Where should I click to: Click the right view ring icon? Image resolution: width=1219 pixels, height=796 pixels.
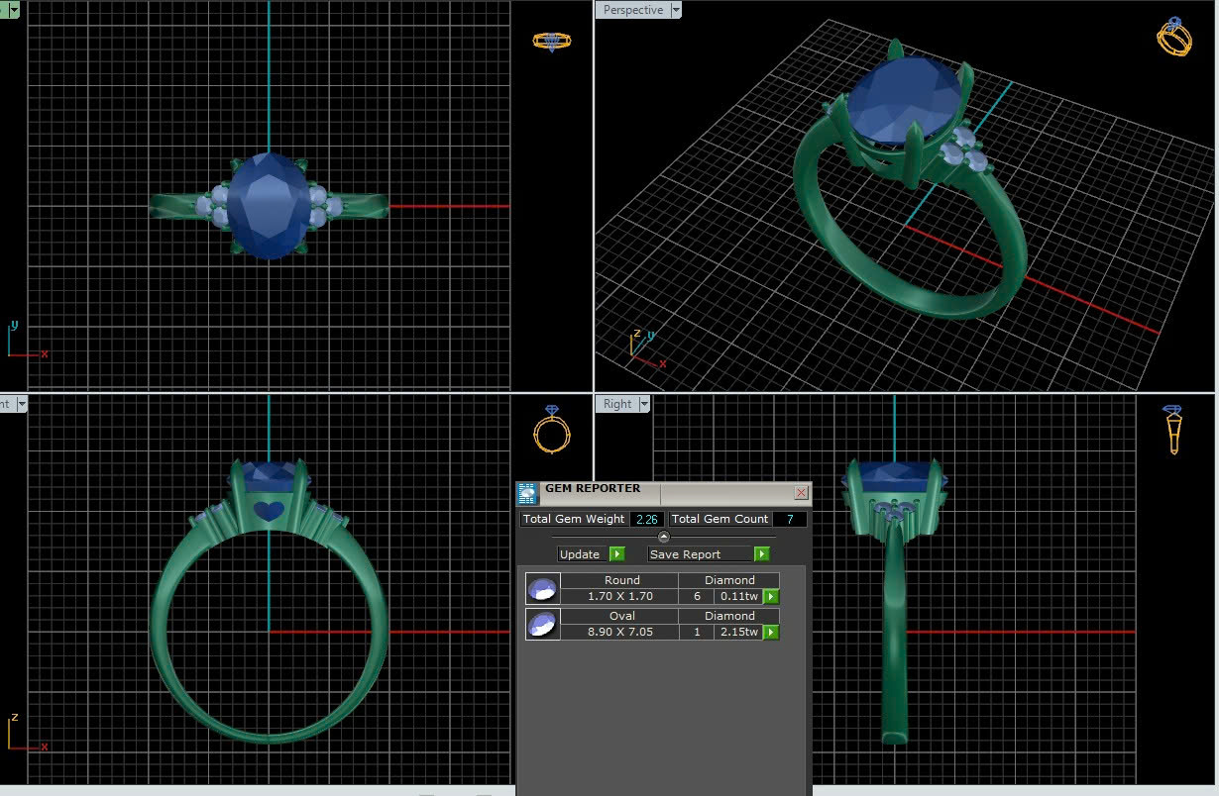pos(1173,429)
